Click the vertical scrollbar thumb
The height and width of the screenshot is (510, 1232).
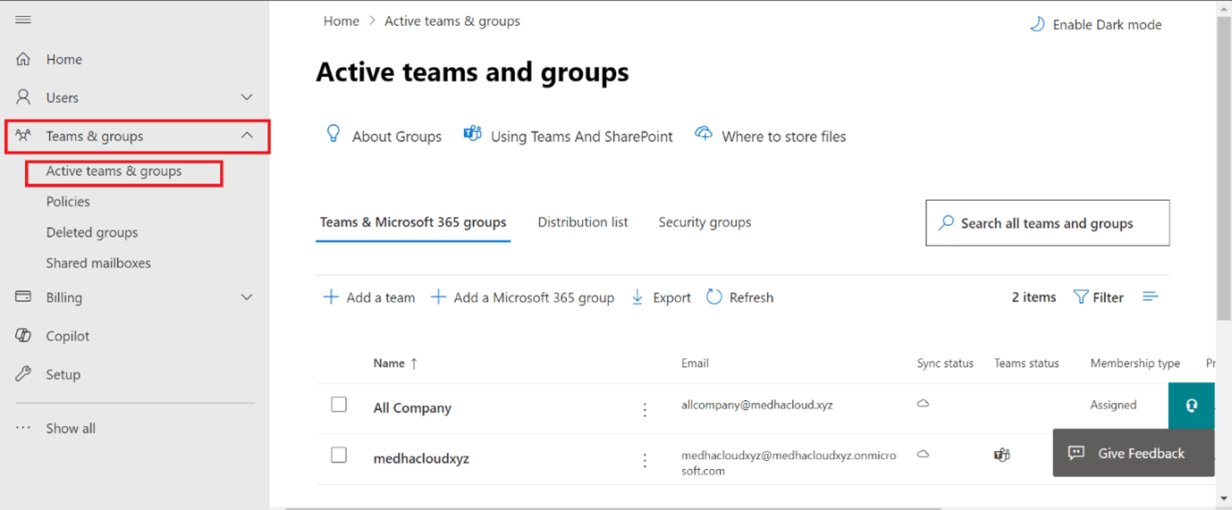click(1224, 167)
